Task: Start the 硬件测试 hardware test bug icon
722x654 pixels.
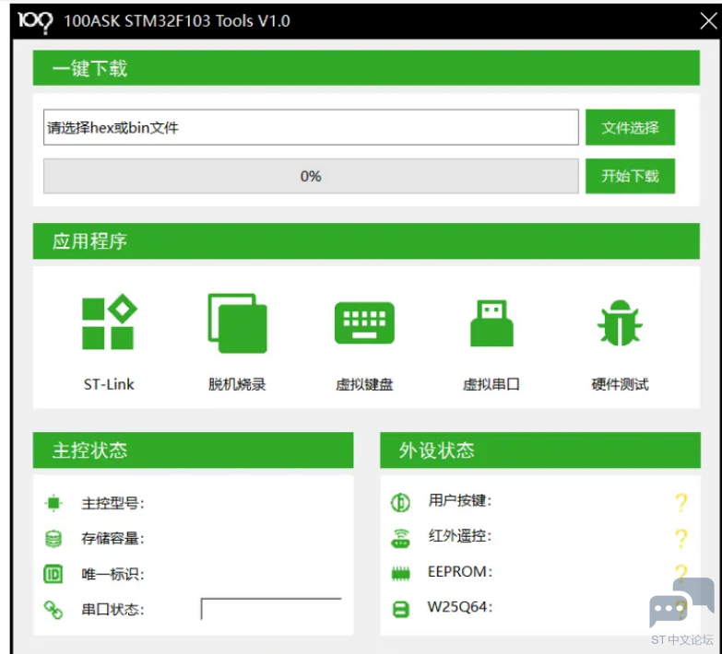Action: click(x=620, y=323)
